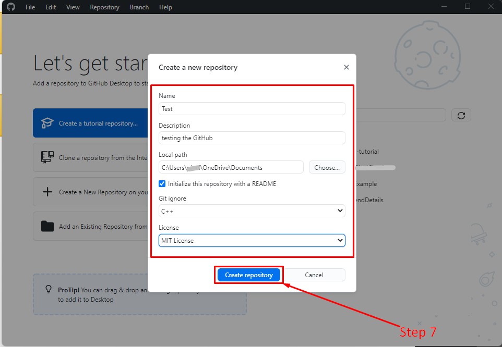Click the clone repository book icon

click(x=47, y=157)
